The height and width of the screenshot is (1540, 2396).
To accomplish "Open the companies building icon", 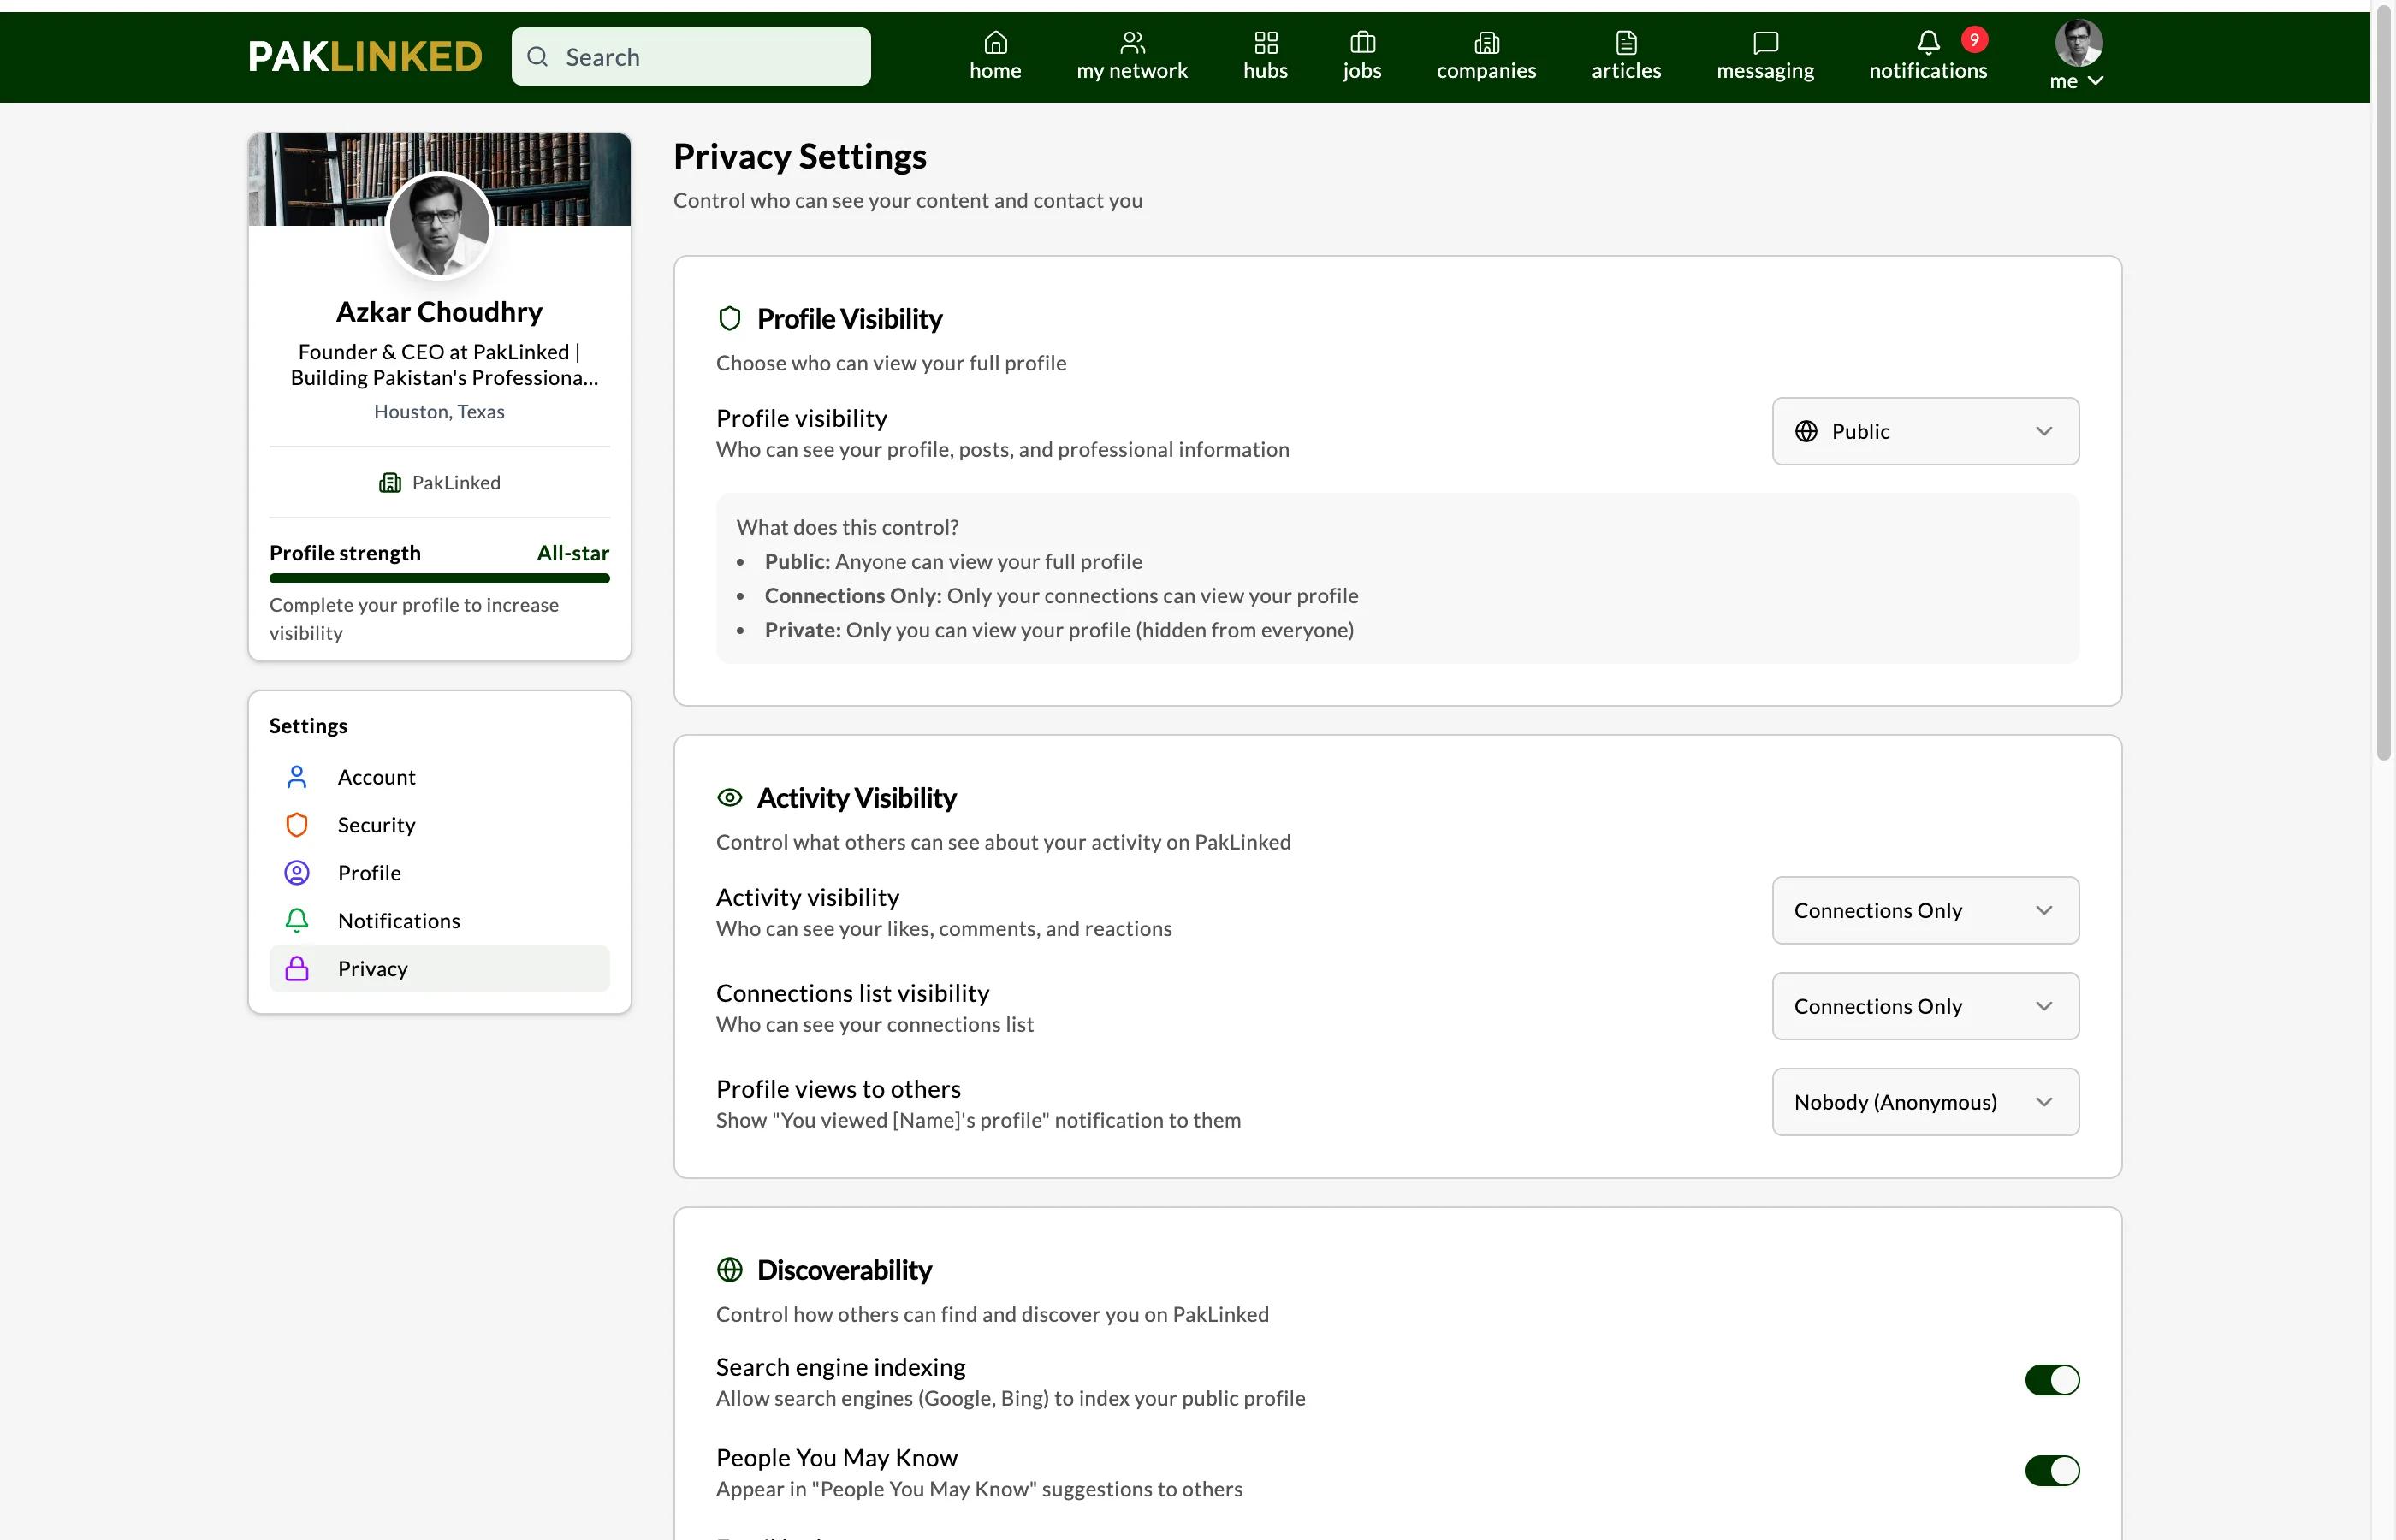I will pyautogui.click(x=1487, y=44).
